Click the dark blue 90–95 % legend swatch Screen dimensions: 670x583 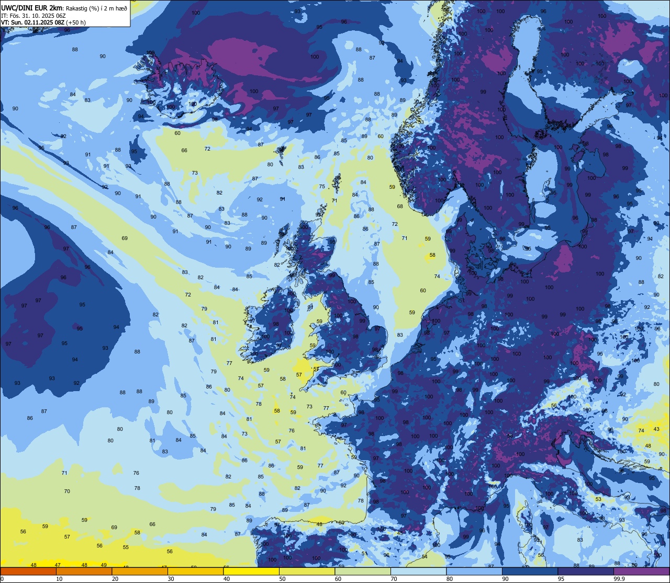tap(530, 571)
